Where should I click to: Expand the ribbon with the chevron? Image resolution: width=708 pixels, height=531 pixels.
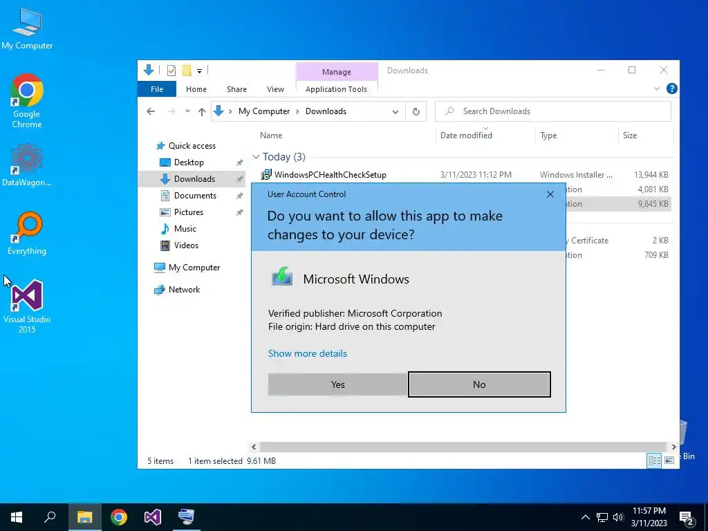tap(657, 89)
